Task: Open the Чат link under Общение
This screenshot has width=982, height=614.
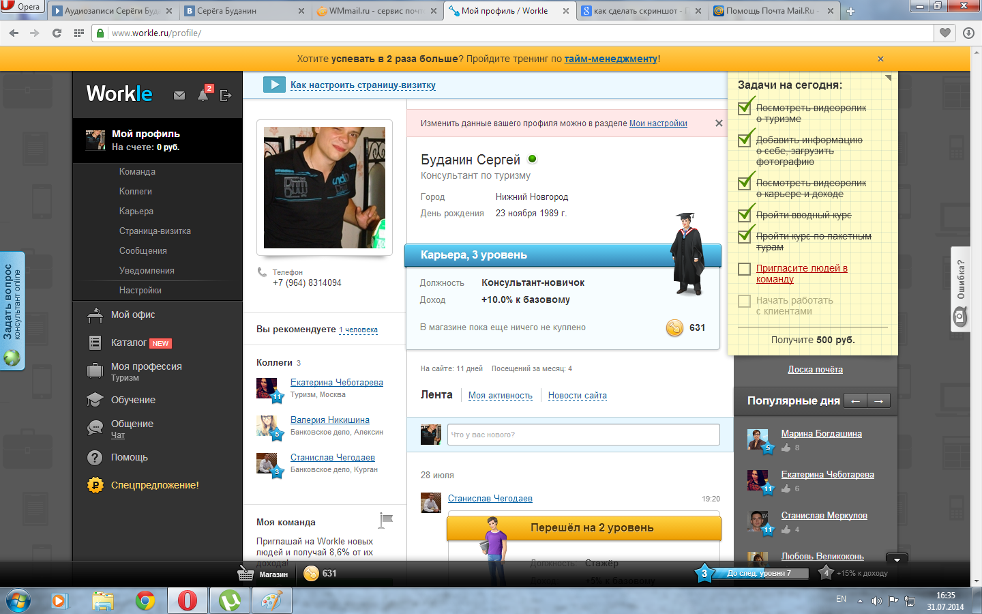Action: [x=118, y=435]
